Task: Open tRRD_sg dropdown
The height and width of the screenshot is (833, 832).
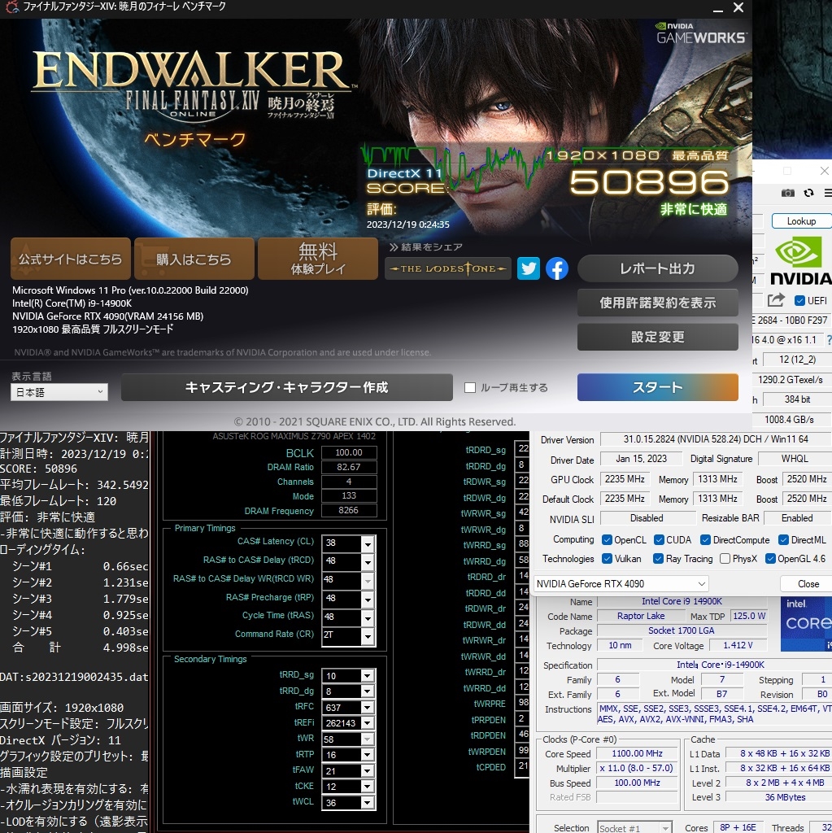Action: pos(367,676)
